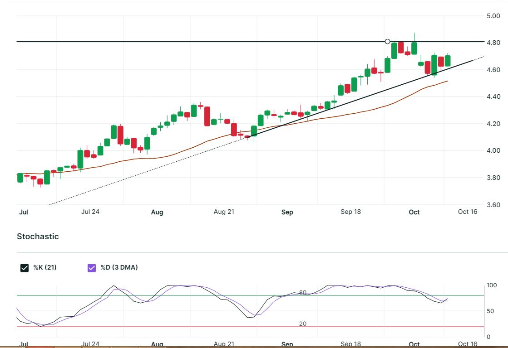Click 'Sep 18' on the price chart axis
Image resolution: width=508 pixels, height=348 pixels.
[350, 212]
